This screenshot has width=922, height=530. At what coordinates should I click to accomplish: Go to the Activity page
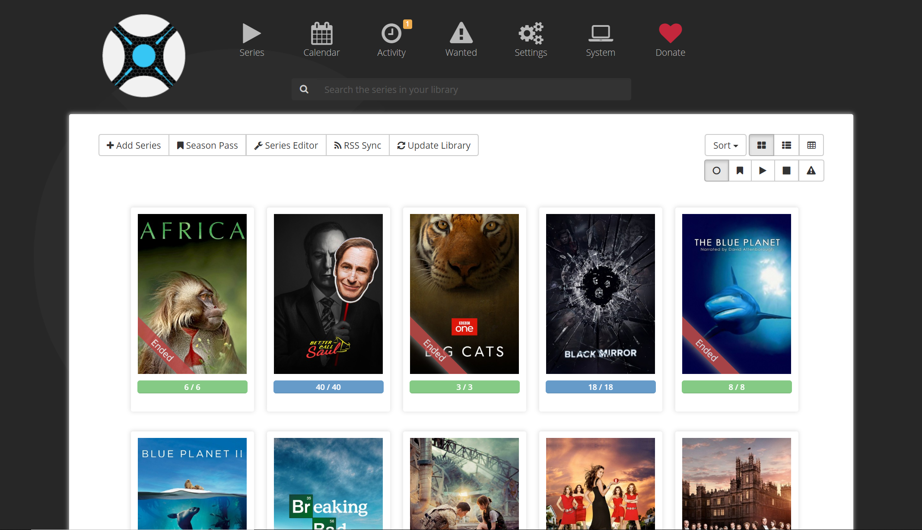[391, 40]
